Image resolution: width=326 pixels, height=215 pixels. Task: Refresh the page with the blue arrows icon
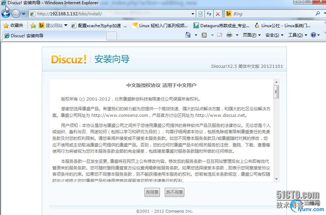(209, 14)
